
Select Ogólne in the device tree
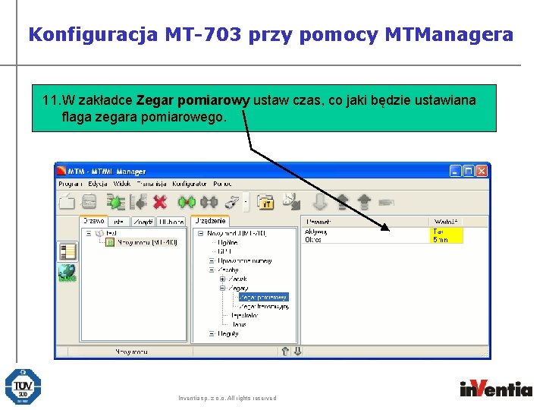(x=227, y=242)
